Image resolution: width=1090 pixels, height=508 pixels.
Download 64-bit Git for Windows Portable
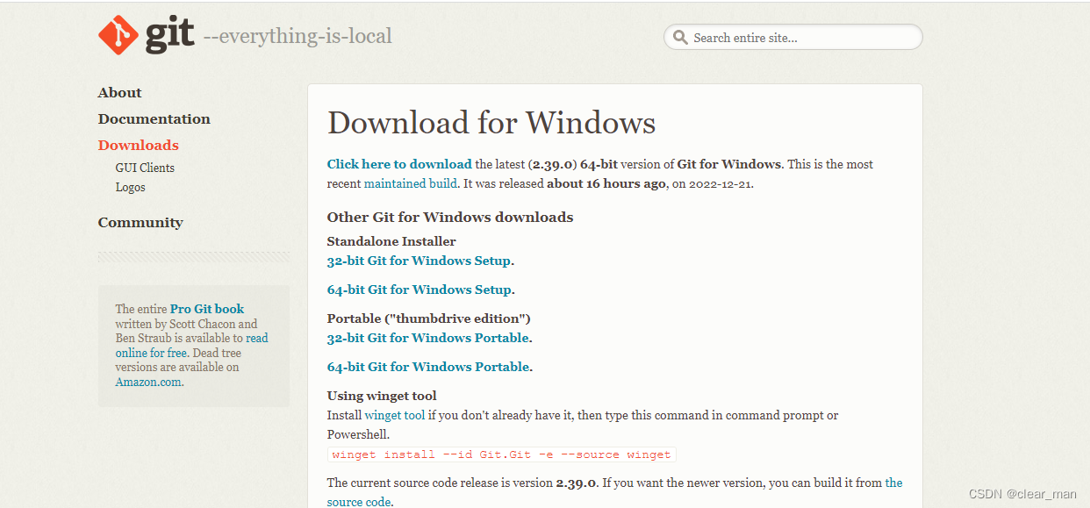(428, 367)
